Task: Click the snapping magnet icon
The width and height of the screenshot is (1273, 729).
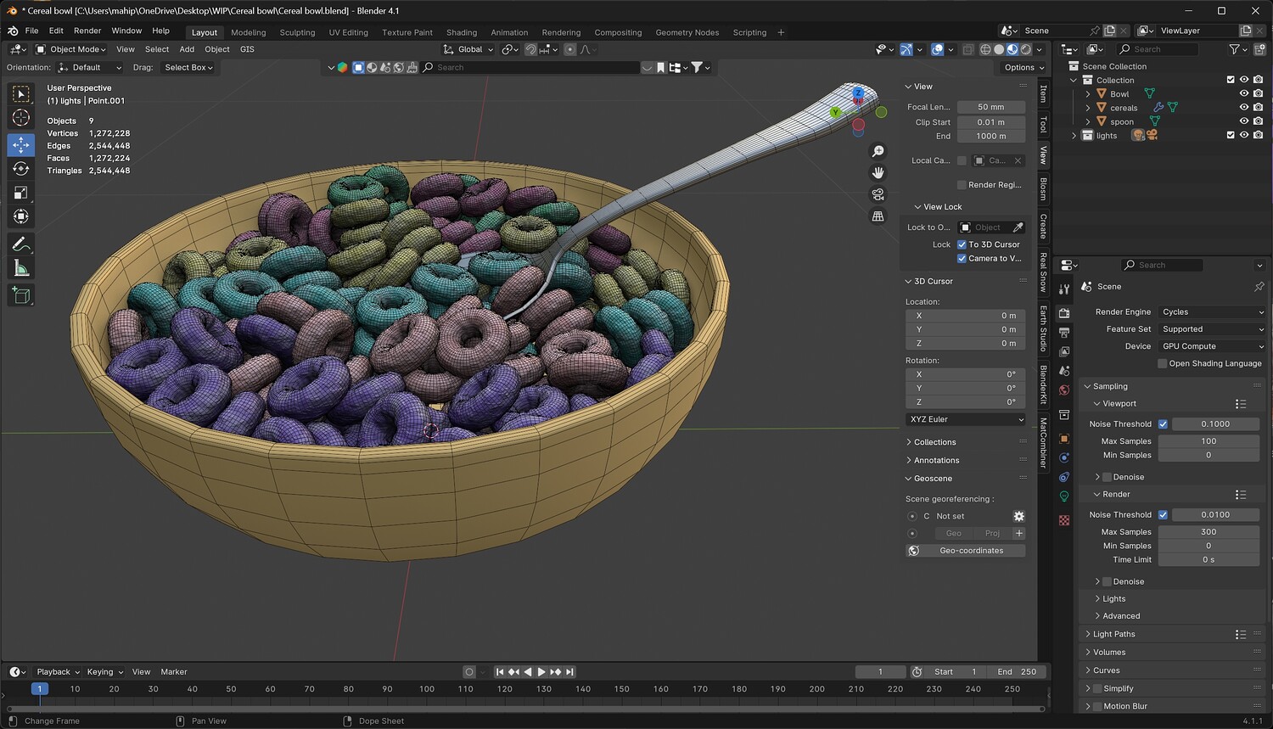Action: pos(530,49)
